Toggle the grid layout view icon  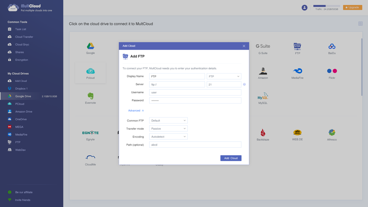pyautogui.click(x=360, y=23)
